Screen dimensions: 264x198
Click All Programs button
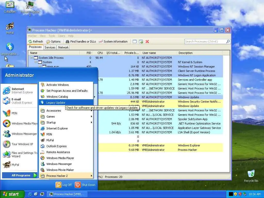20,175
